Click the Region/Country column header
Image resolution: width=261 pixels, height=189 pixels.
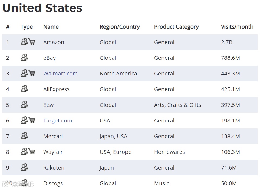120,27
